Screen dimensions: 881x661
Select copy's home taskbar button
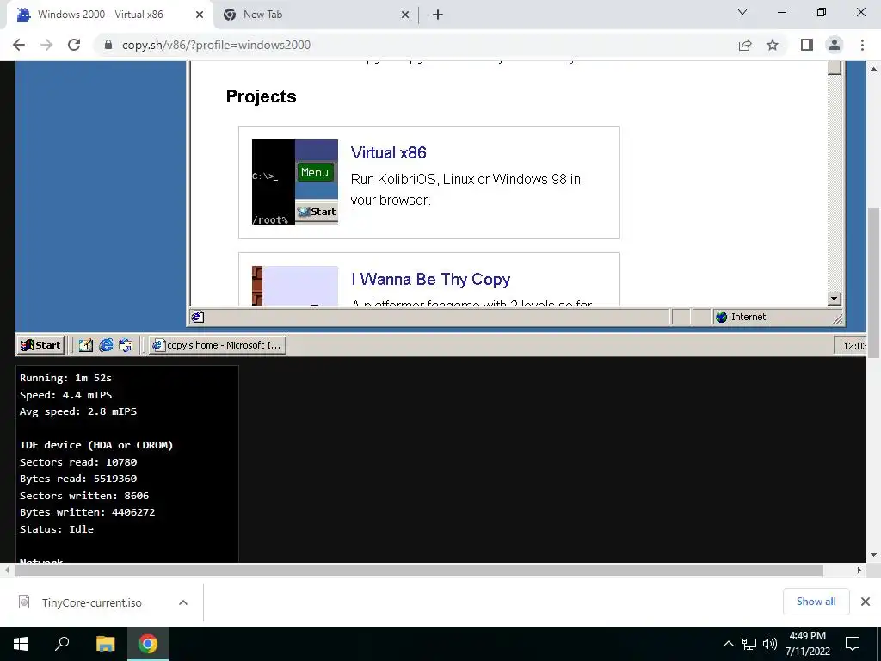click(218, 345)
